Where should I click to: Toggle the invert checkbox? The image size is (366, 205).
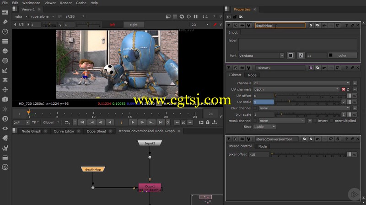(x=315, y=121)
